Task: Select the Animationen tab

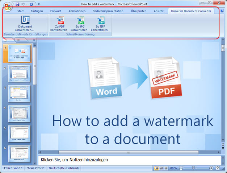Action: pyautogui.click(x=77, y=11)
